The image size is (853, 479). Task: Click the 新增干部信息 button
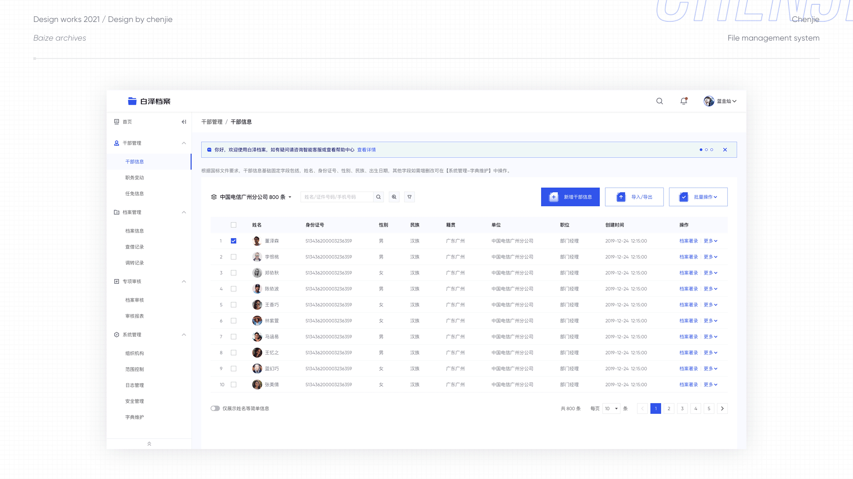(x=570, y=197)
